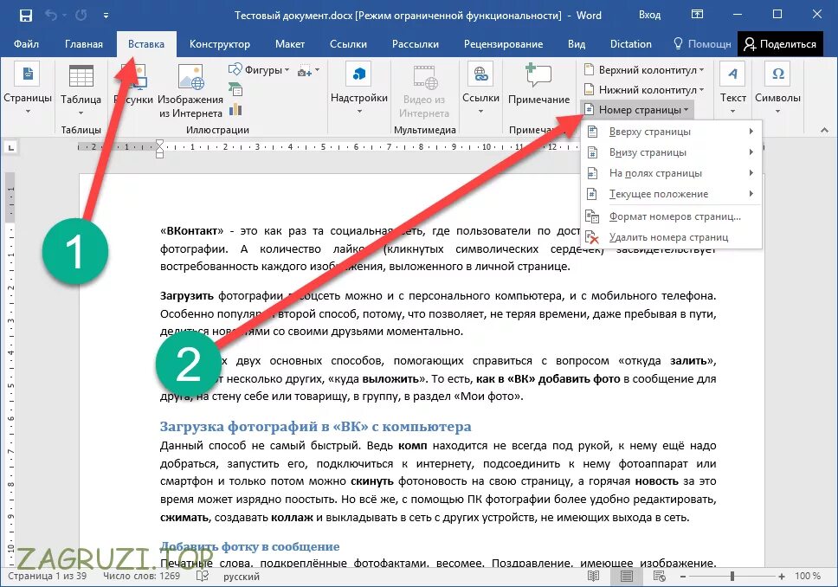Open the Фигуры shapes dropdown
838x587 pixels.
(259, 69)
